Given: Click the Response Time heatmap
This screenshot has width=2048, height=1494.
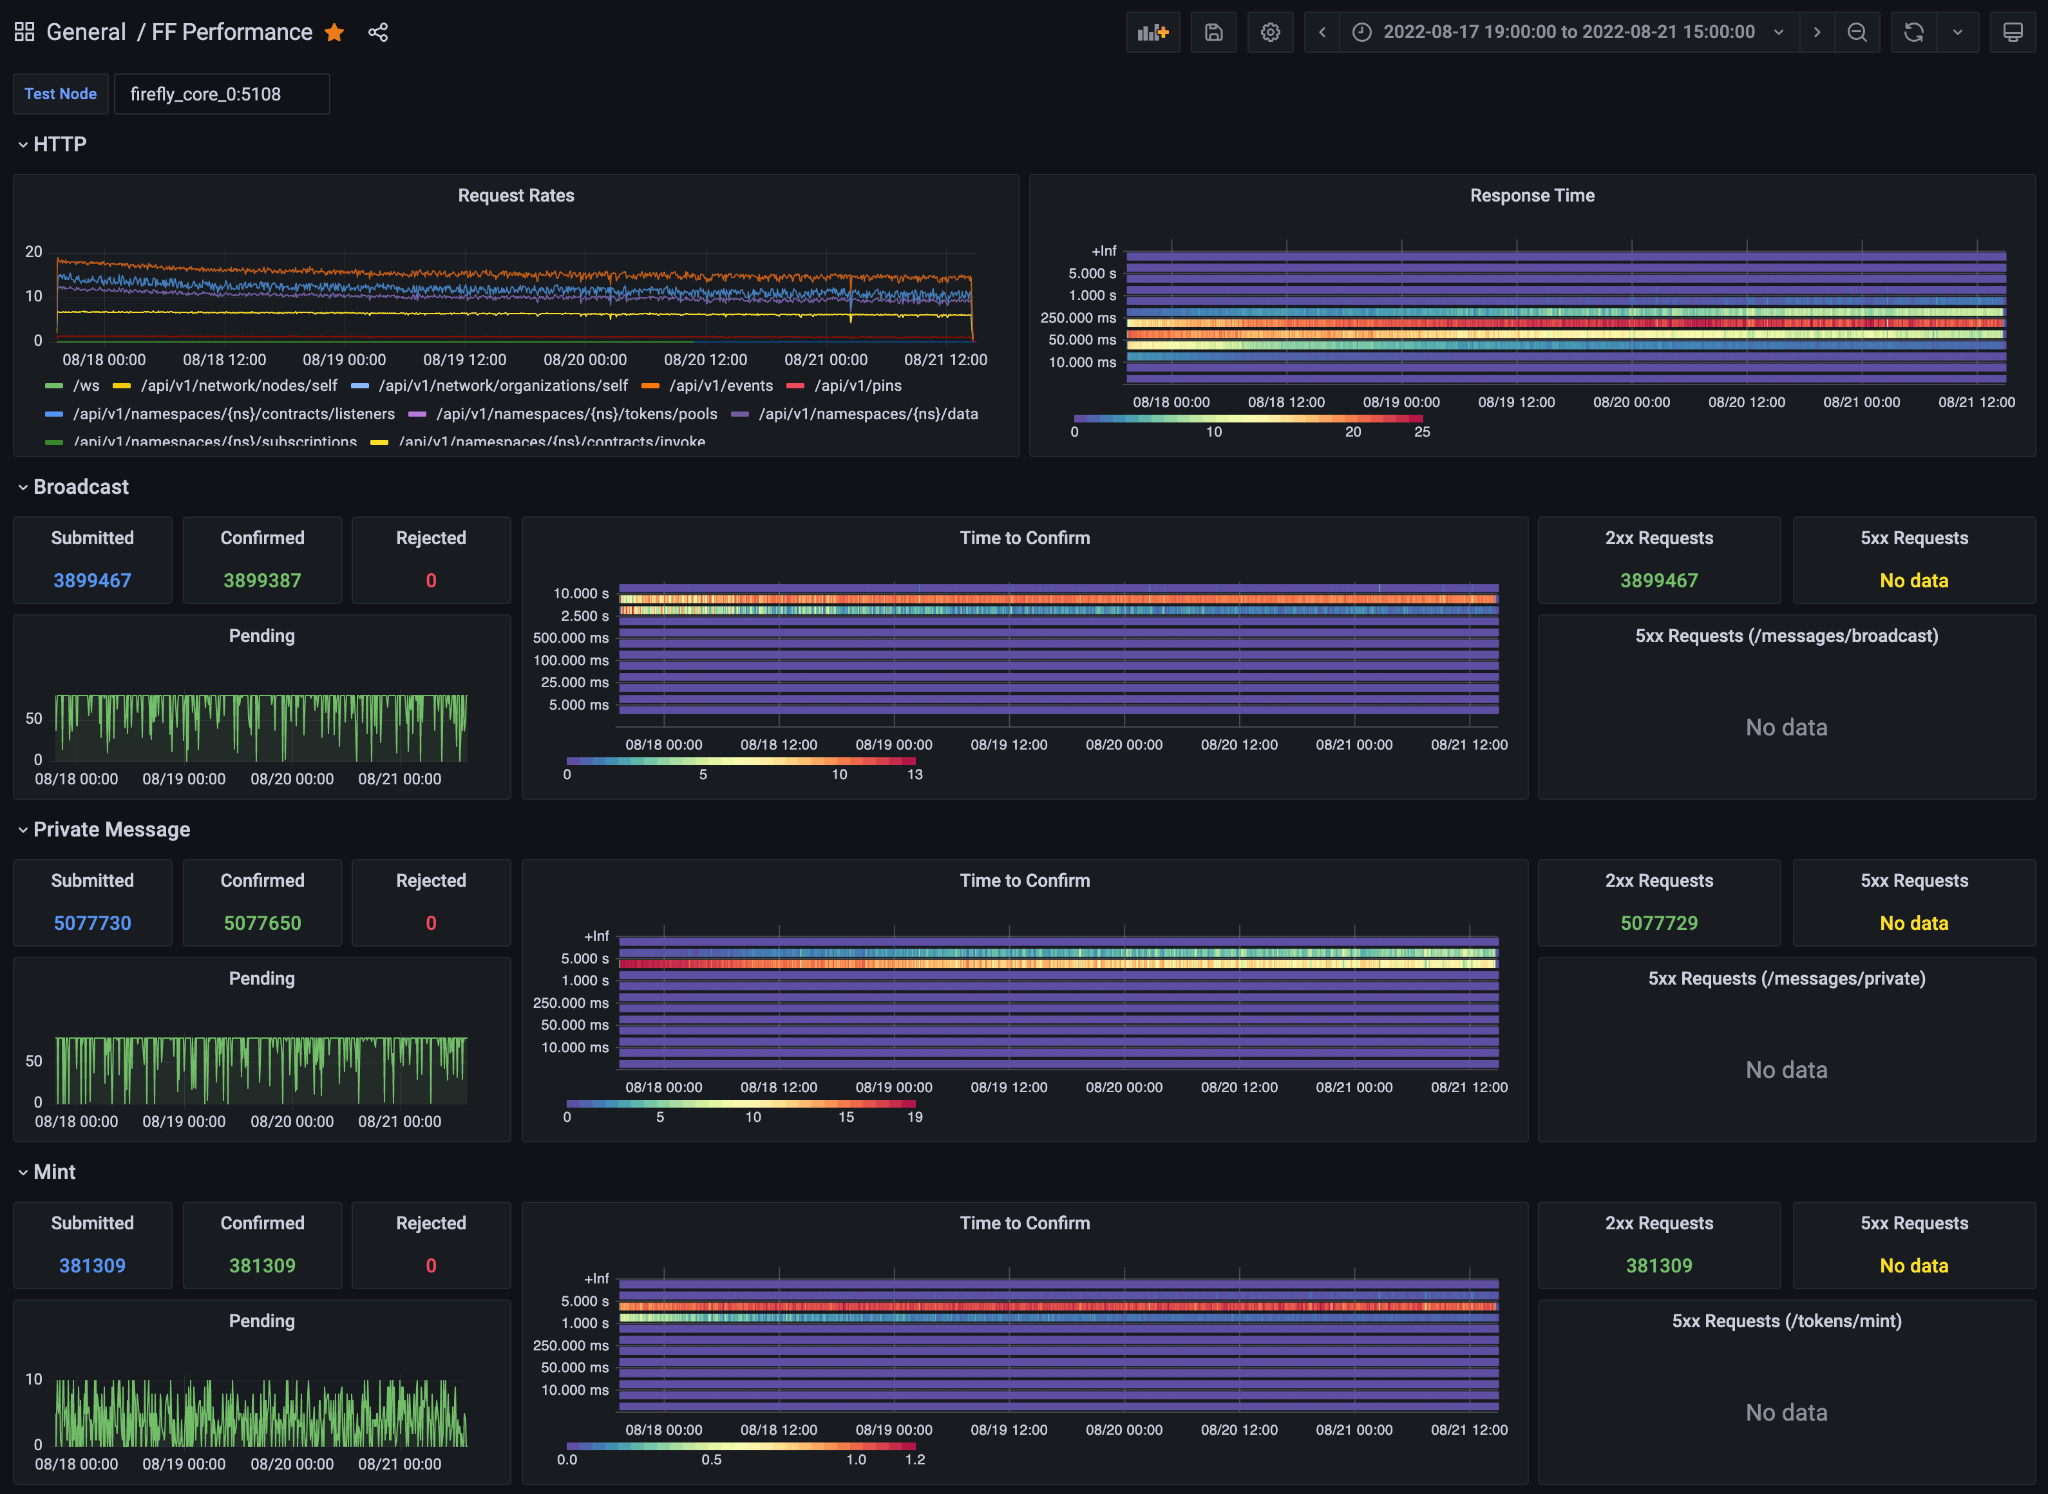Looking at the screenshot, I should click(x=1566, y=317).
